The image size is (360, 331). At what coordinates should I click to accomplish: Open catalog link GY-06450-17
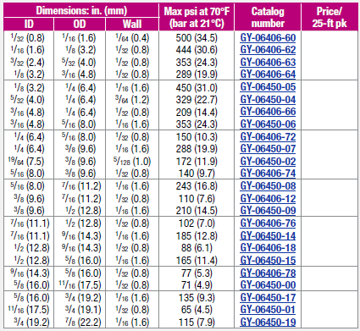(268, 298)
